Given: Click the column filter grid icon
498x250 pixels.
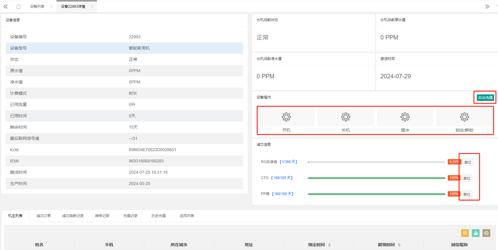Looking at the screenshot, I should coord(465,233).
